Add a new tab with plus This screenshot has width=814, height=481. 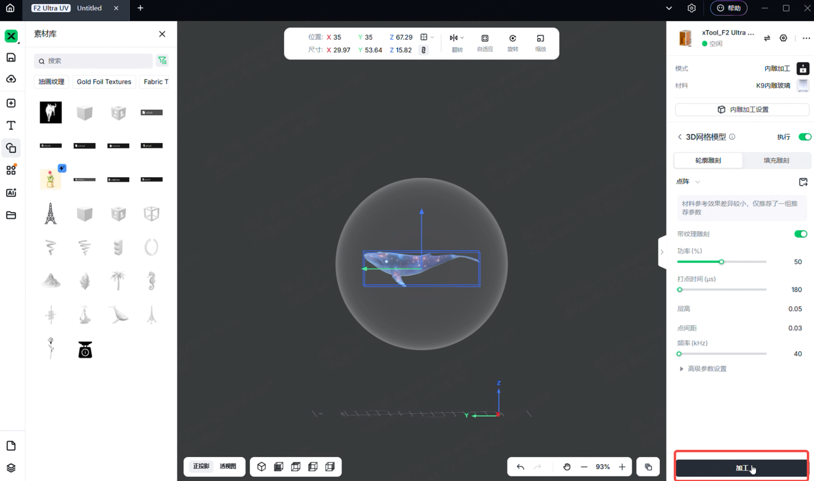point(140,8)
